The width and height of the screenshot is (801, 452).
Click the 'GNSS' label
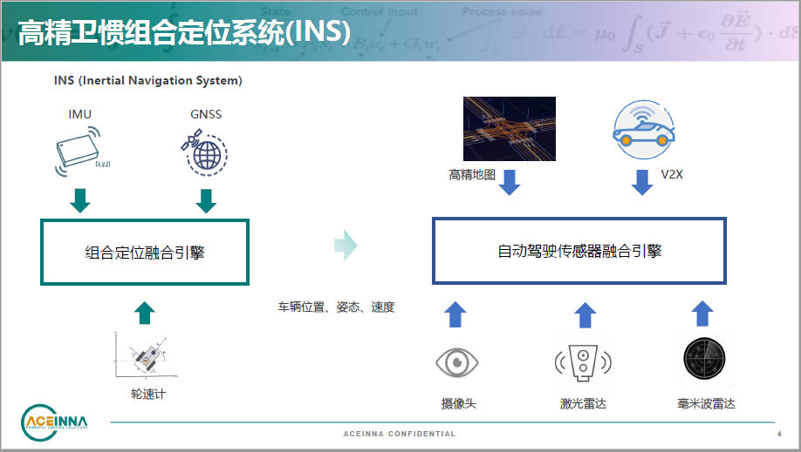(206, 114)
